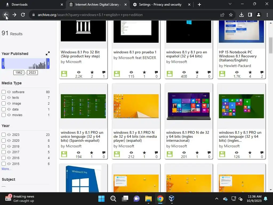Expand more Year filter options
This screenshot has width=273, height=205.
click(6, 169)
